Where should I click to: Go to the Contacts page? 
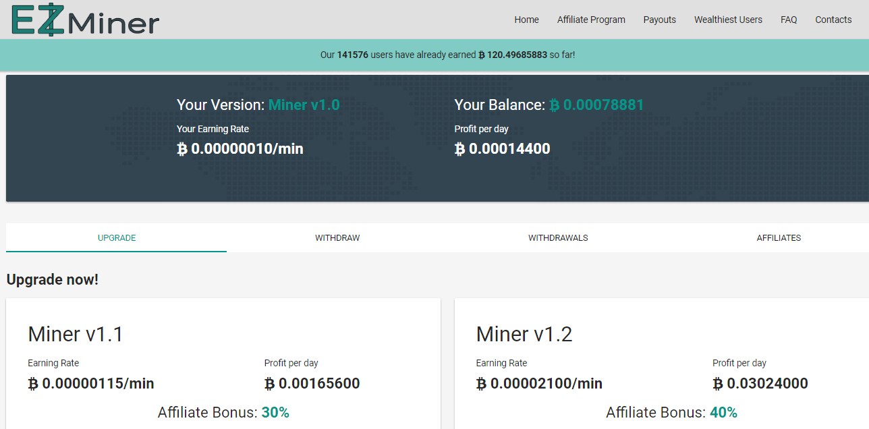coord(833,20)
